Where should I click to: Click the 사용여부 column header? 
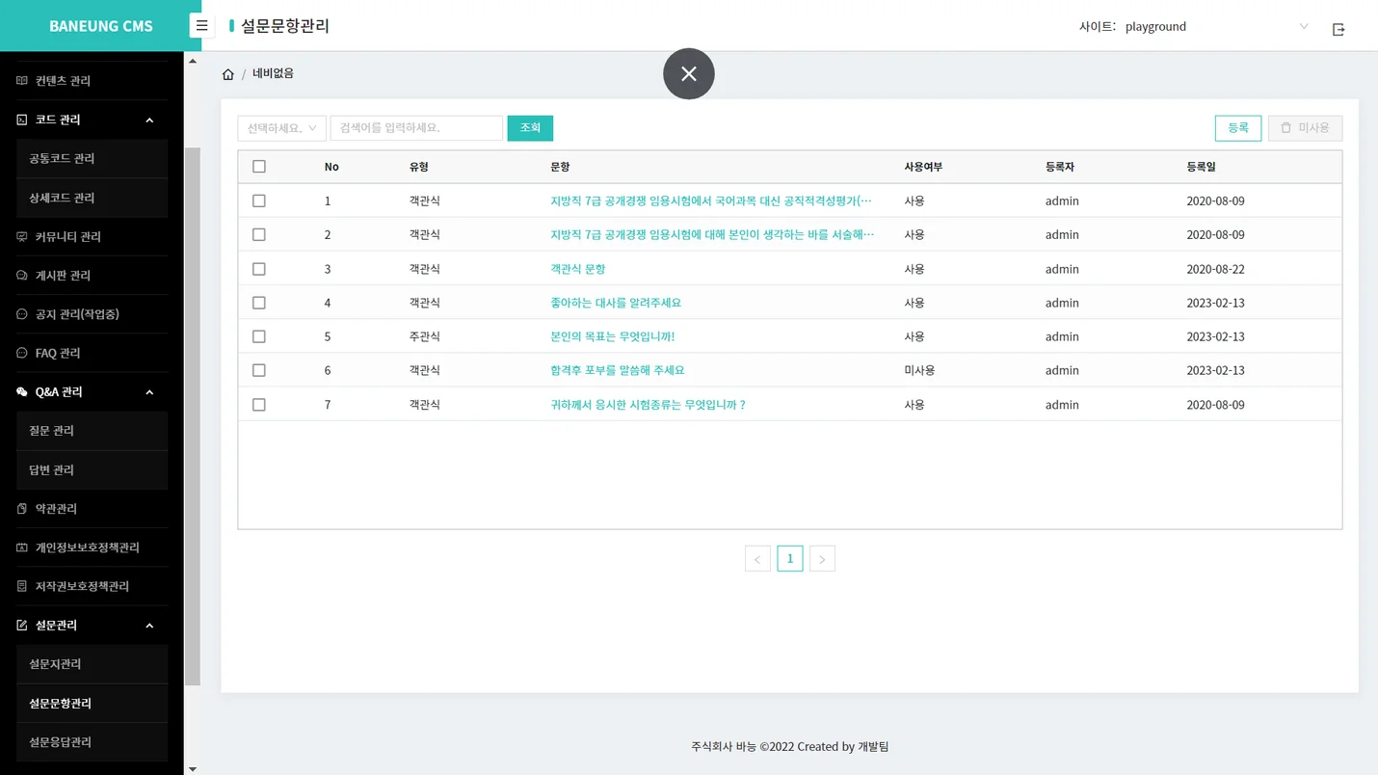coord(923,167)
